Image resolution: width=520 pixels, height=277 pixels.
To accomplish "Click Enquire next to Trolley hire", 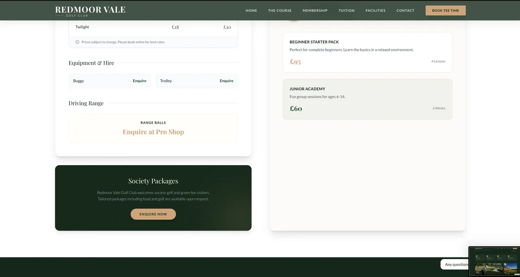I will coord(226,81).
